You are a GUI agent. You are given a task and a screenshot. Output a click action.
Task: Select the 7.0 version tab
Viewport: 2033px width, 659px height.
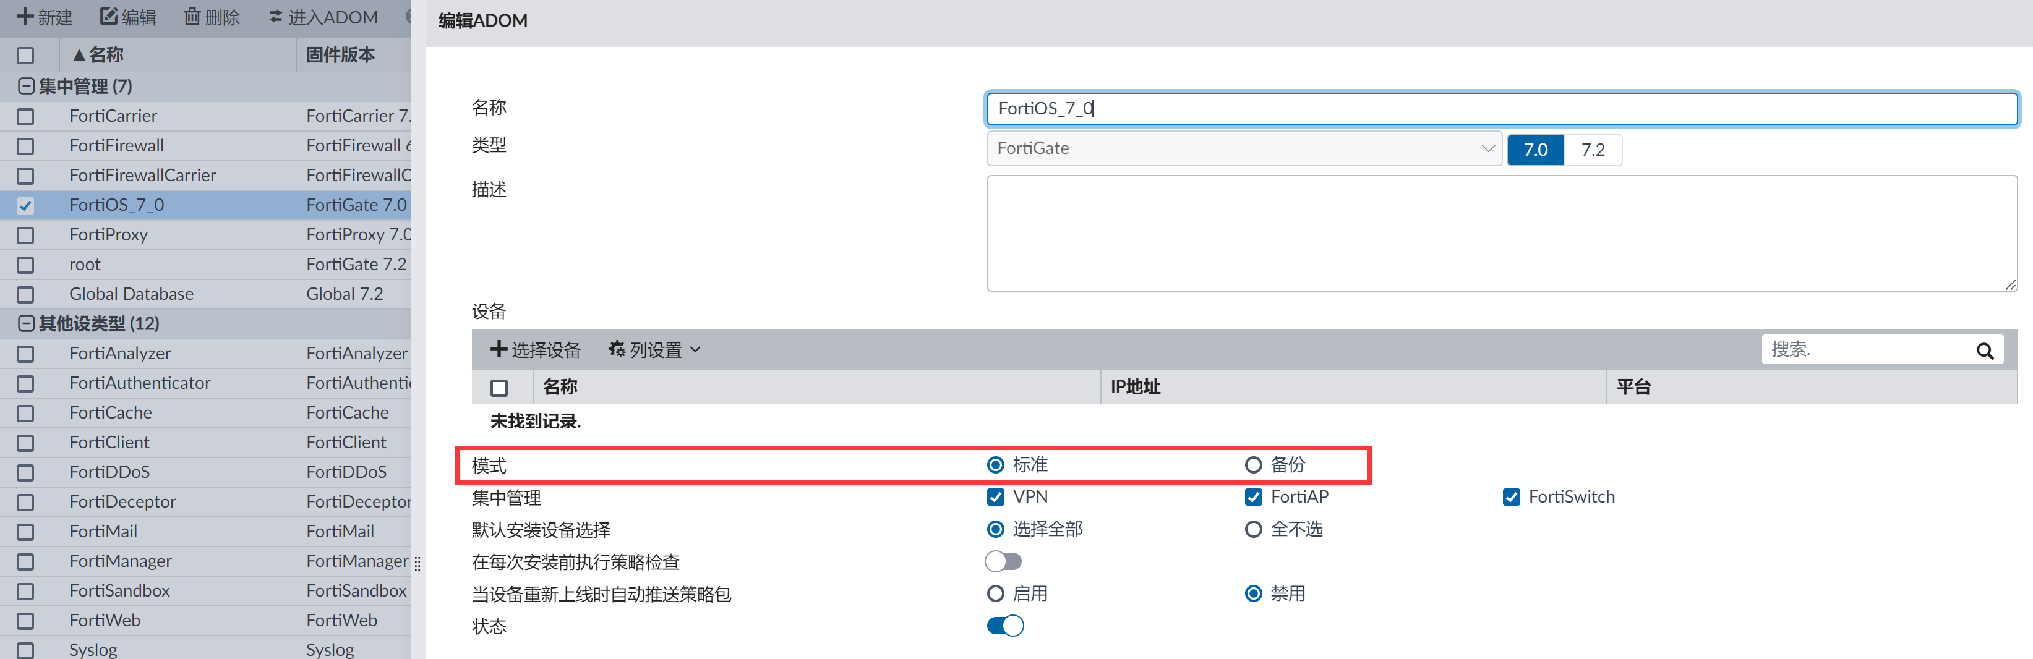[1535, 150]
